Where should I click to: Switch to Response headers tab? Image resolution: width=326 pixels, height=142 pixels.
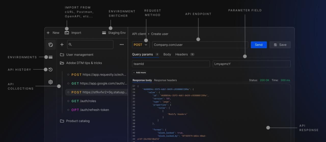(x=165, y=80)
